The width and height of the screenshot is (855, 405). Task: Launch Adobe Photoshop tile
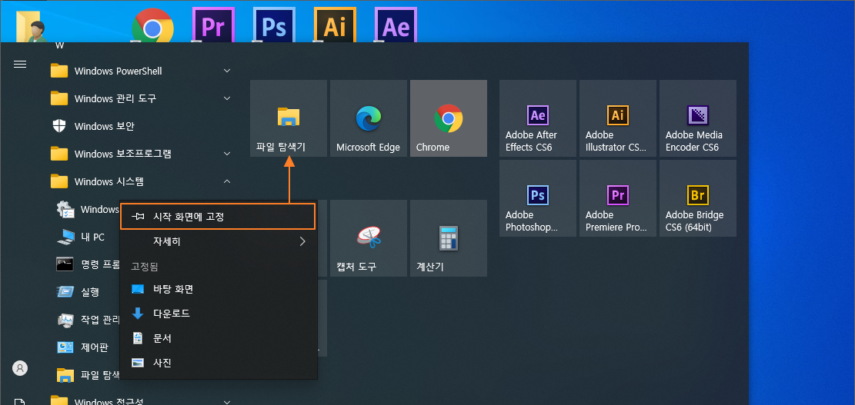[538, 198]
